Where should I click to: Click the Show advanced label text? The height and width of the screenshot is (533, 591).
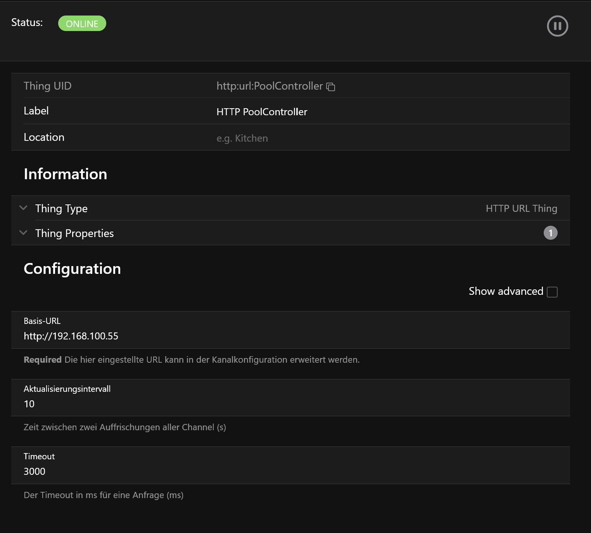(x=506, y=291)
